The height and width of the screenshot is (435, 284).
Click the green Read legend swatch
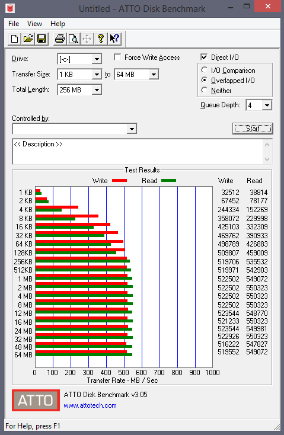(169, 181)
